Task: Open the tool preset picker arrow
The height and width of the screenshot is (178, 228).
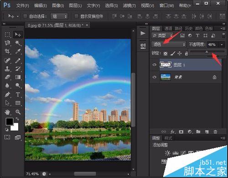Action: (18, 16)
